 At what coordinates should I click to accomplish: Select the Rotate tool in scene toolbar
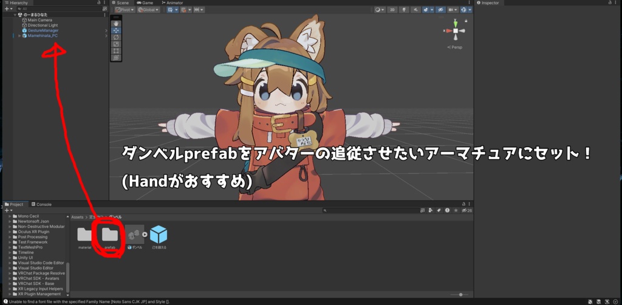tap(116, 37)
